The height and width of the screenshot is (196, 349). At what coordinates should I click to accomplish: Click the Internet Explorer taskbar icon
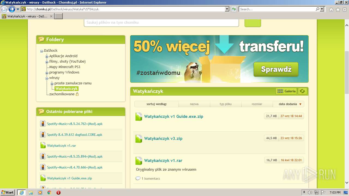[22, 192]
